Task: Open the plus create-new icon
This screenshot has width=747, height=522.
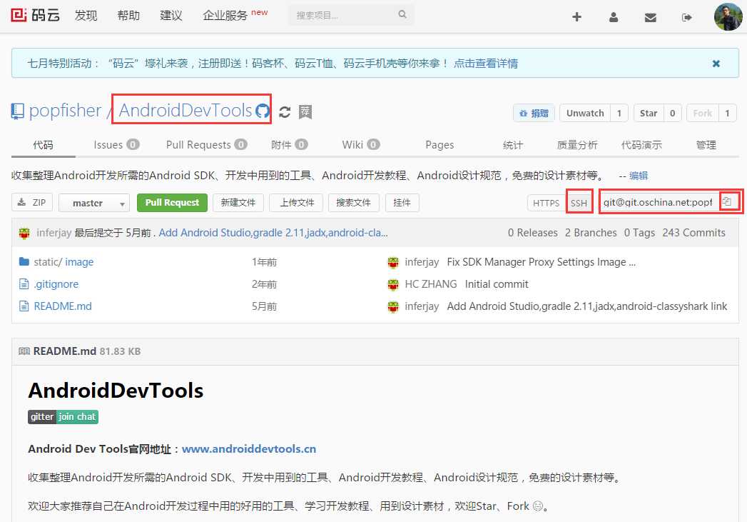Action: point(576,17)
